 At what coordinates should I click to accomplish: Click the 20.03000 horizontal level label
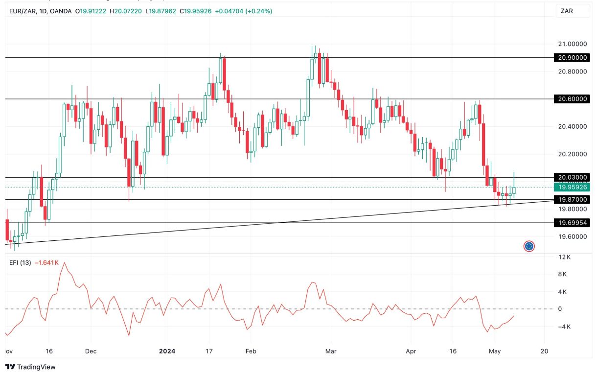tap(573, 177)
